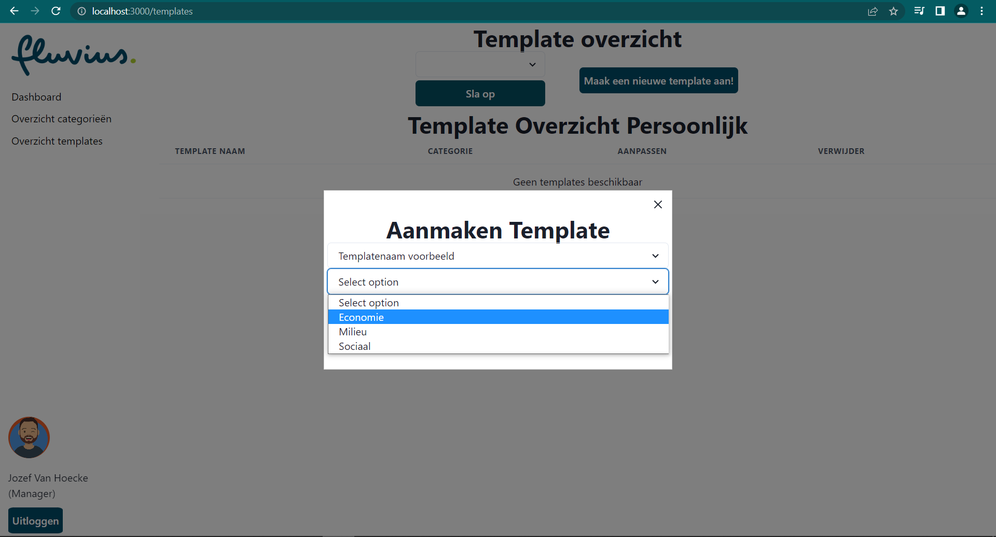Open the browser profile icon

[x=961, y=11]
